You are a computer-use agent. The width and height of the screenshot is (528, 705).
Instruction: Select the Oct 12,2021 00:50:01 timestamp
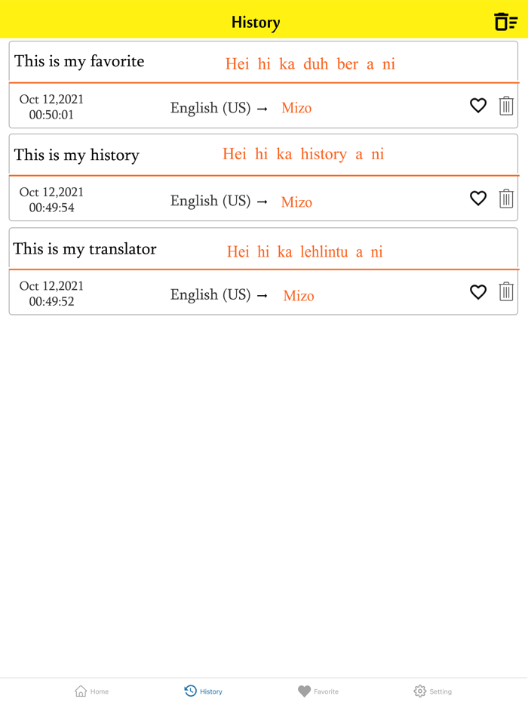[x=51, y=106]
